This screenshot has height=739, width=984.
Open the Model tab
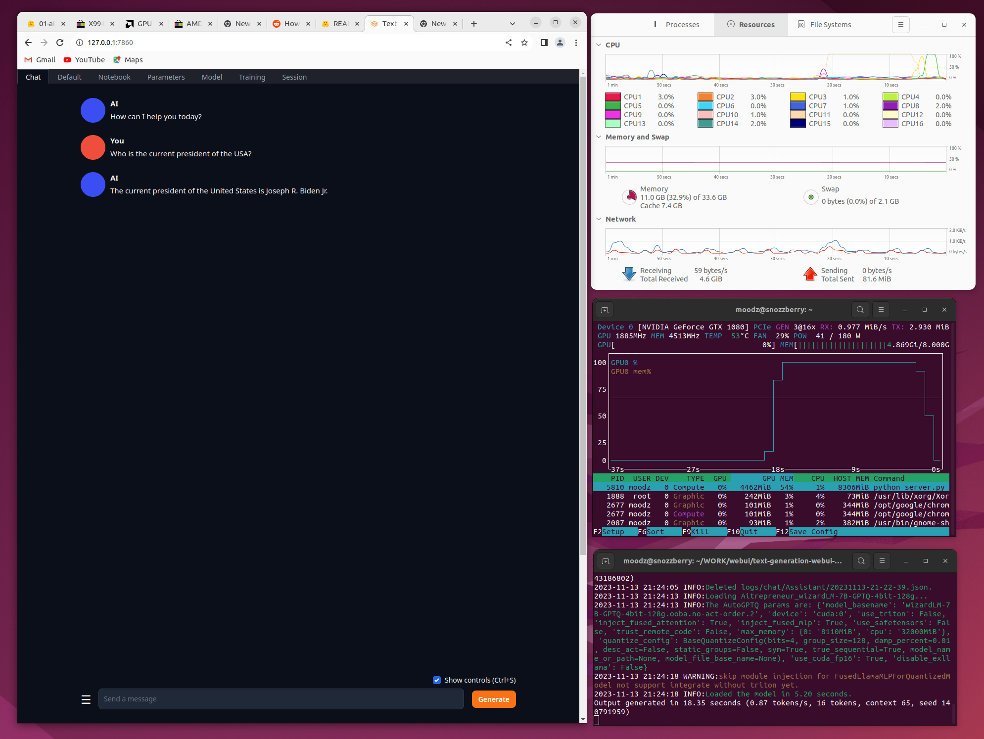(x=212, y=77)
